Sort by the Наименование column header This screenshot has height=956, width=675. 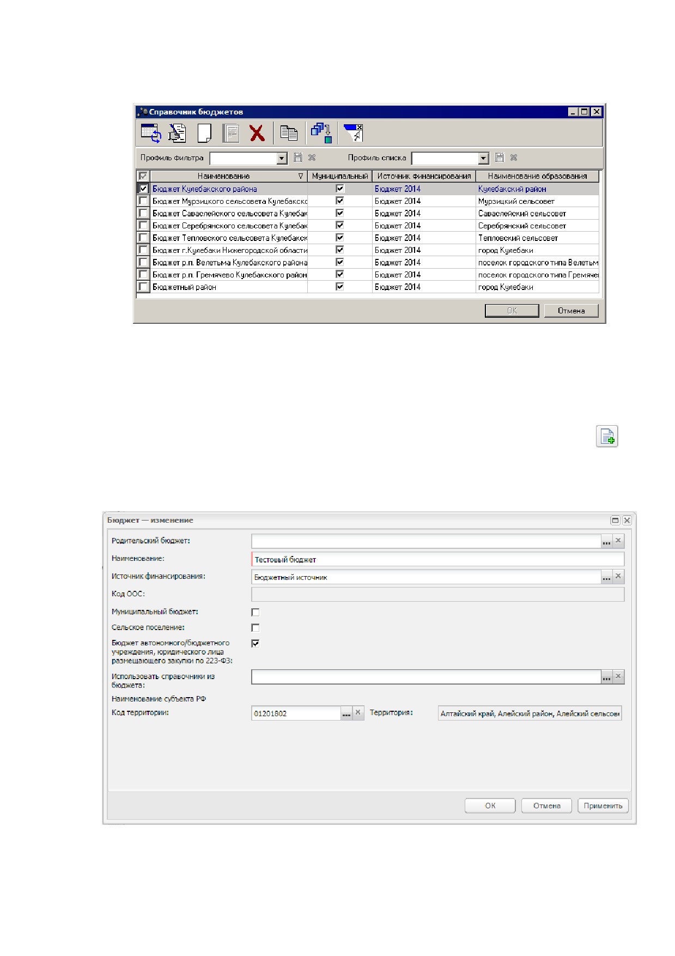point(229,176)
